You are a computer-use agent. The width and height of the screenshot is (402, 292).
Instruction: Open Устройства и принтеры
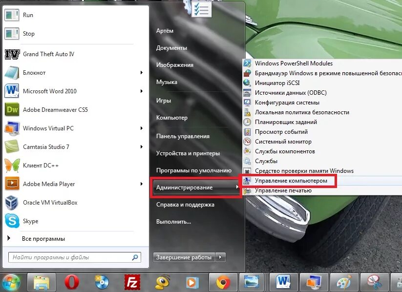tap(188, 153)
